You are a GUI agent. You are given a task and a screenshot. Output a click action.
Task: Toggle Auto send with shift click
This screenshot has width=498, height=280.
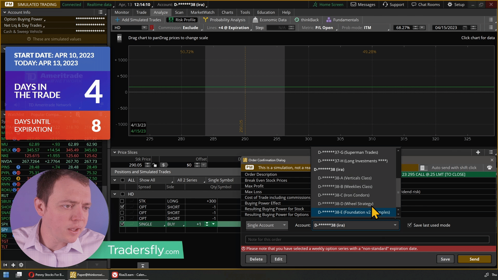(424, 168)
